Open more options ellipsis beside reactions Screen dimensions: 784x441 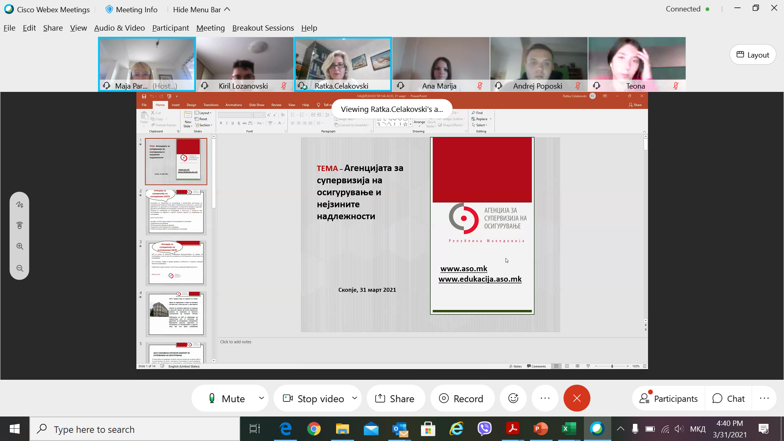(x=545, y=398)
